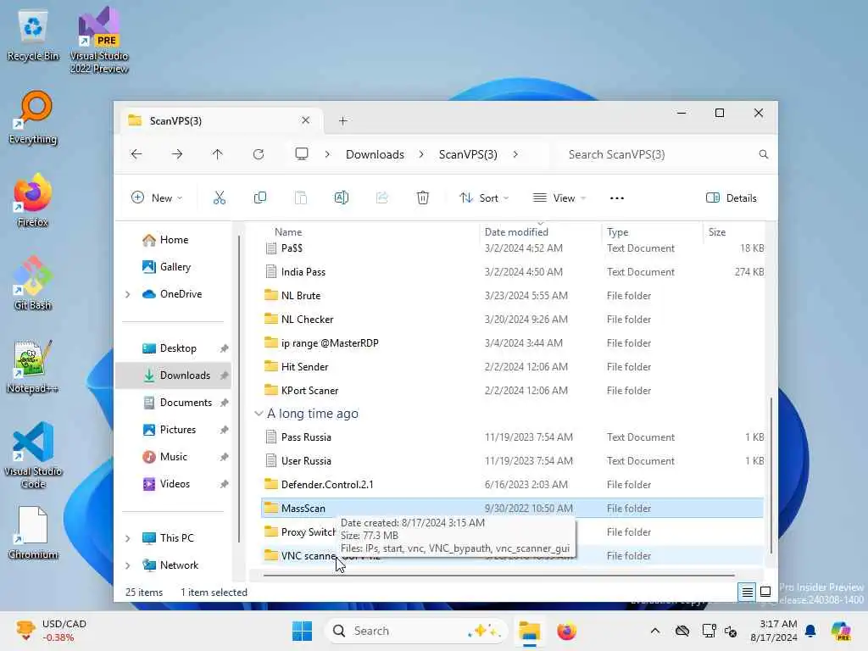Viewport: 868px width, 651px height.
Task: Open Notepad++ desktop shortcut
Action: click(x=33, y=367)
